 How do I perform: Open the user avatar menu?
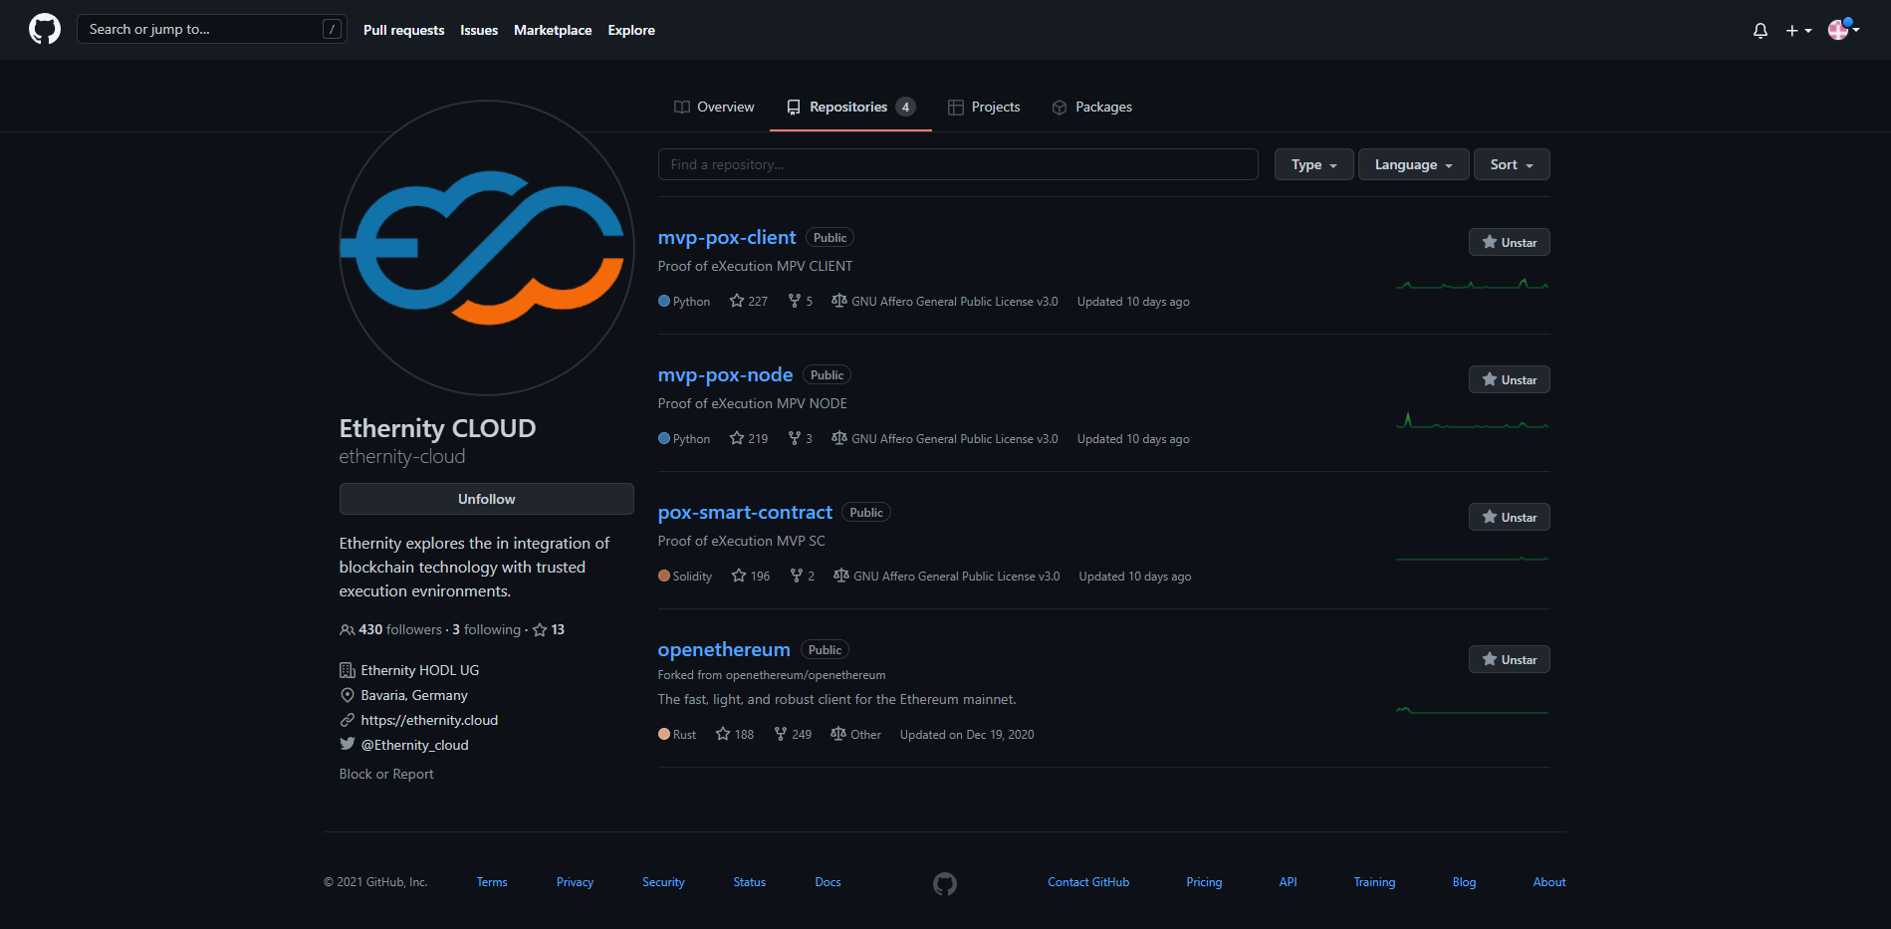click(1844, 30)
